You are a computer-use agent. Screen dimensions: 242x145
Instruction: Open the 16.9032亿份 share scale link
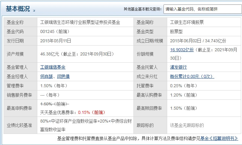tap(182, 50)
